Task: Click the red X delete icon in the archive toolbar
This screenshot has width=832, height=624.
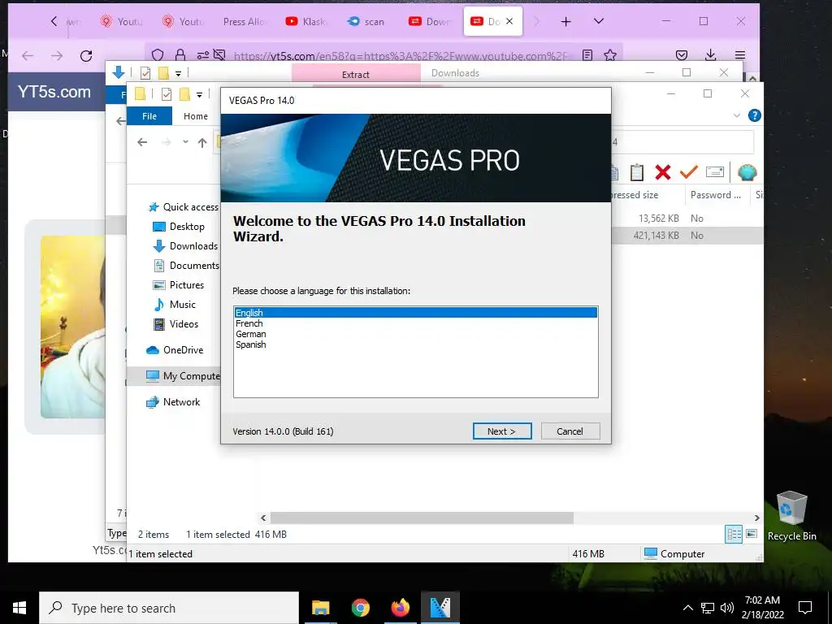Action: 663,172
